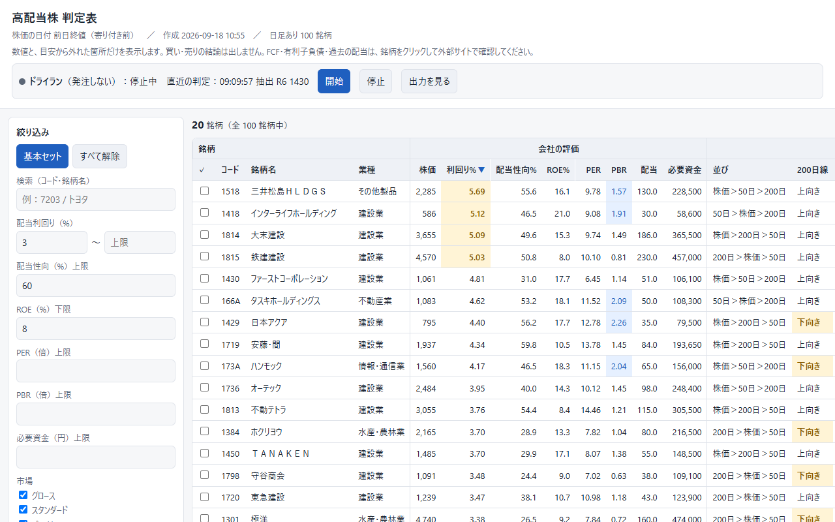This screenshot has width=835, height=522.
Task: Open the ホクリヨウ stock row
Action: 513,432
